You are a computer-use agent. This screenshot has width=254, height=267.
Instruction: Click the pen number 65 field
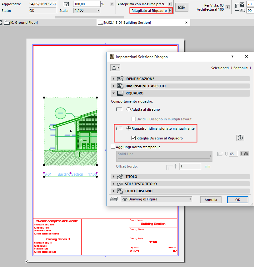point(233,154)
